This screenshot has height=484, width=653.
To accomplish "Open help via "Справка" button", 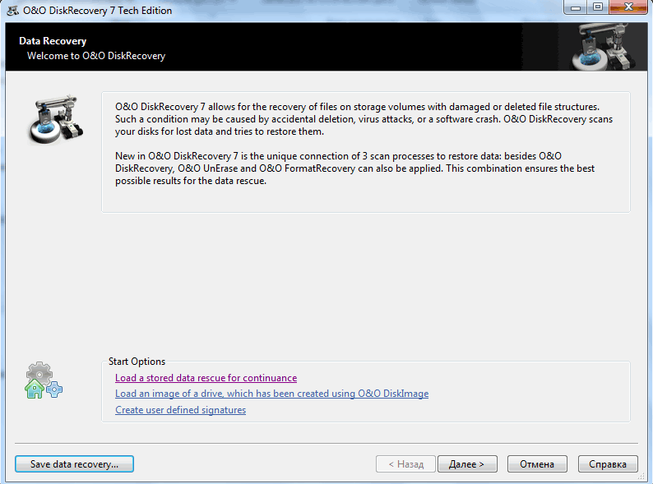I will click(x=608, y=464).
